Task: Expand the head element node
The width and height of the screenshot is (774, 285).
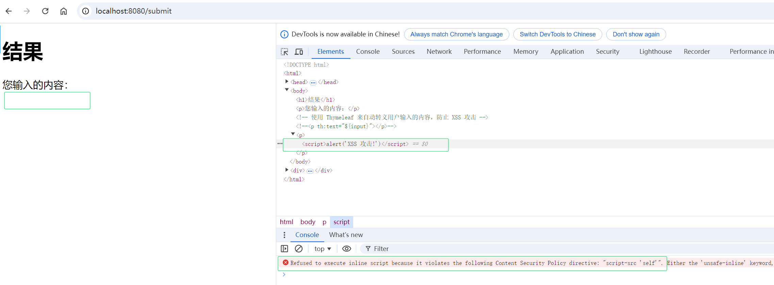Action: 287,82
